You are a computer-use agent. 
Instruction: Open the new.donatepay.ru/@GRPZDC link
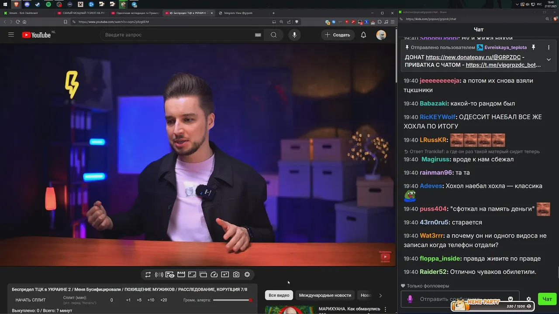(473, 57)
